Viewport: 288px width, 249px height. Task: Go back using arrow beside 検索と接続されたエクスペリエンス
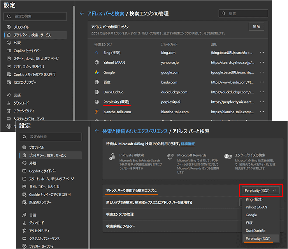pos(97,131)
